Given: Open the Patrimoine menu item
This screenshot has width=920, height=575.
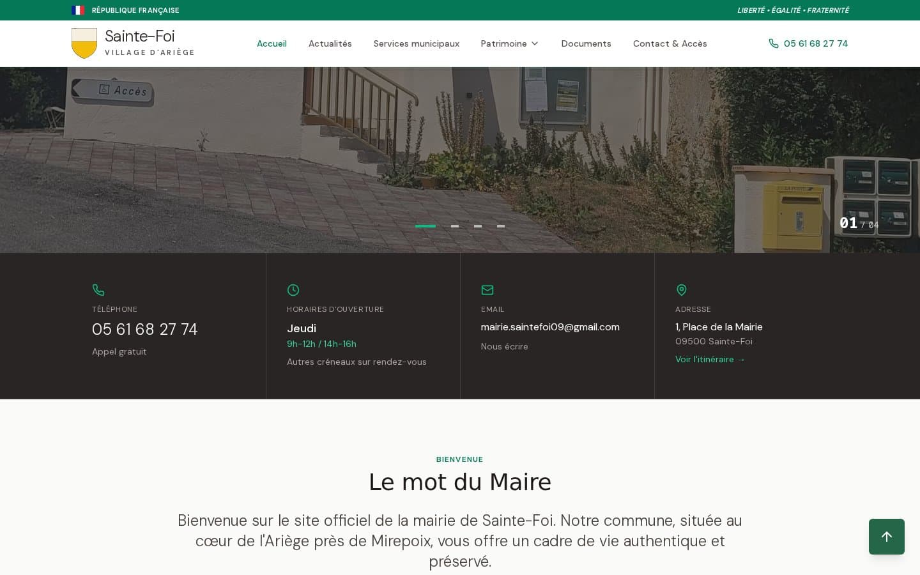Looking at the screenshot, I should coord(504,43).
